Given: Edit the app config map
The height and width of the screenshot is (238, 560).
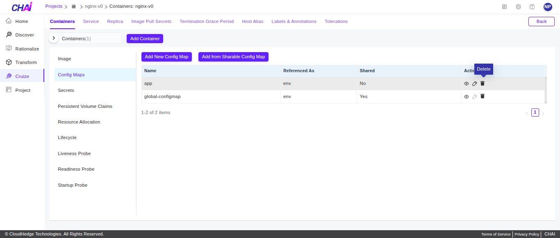Looking at the screenshot, I should [474, 83].
